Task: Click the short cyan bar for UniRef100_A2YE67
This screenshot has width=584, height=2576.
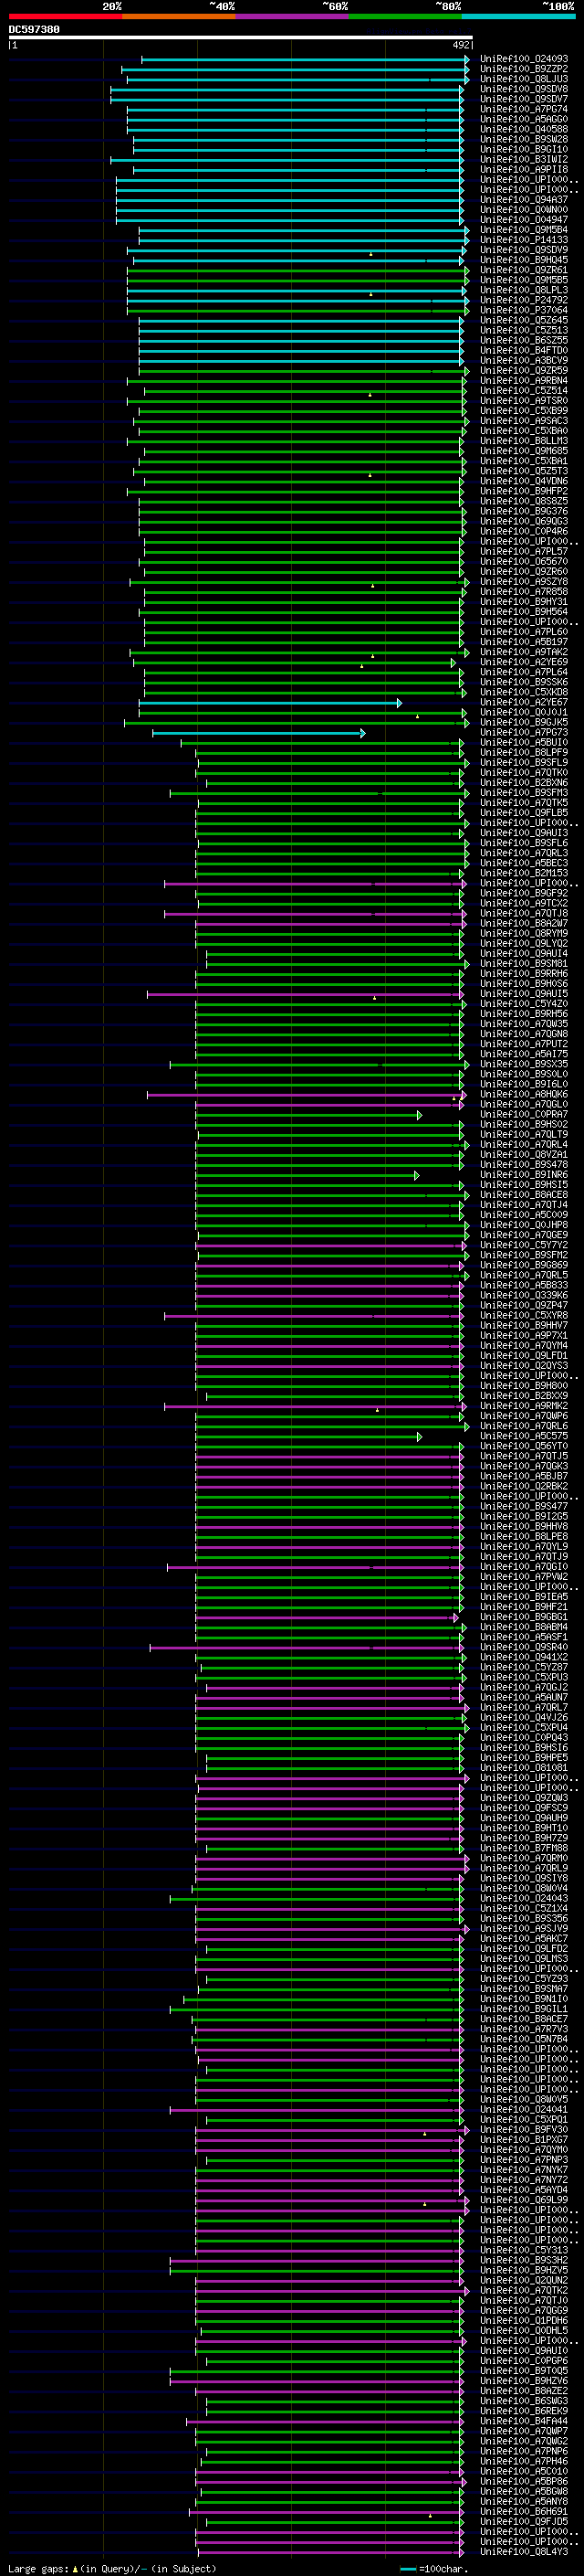Action: [269, 703]
